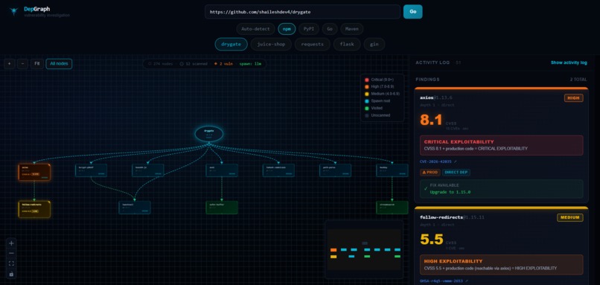This screenshot has height=285, width=600.
Task: Click the graph minimap
Action: tap(364, 249)
